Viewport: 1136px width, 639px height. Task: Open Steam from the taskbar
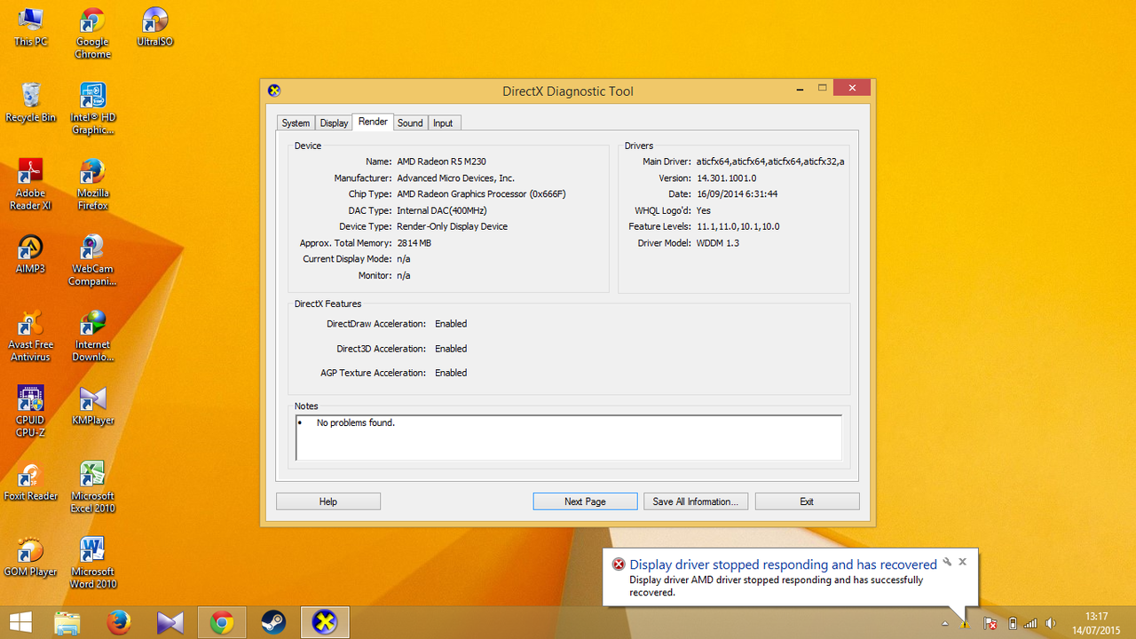(273, 622)
